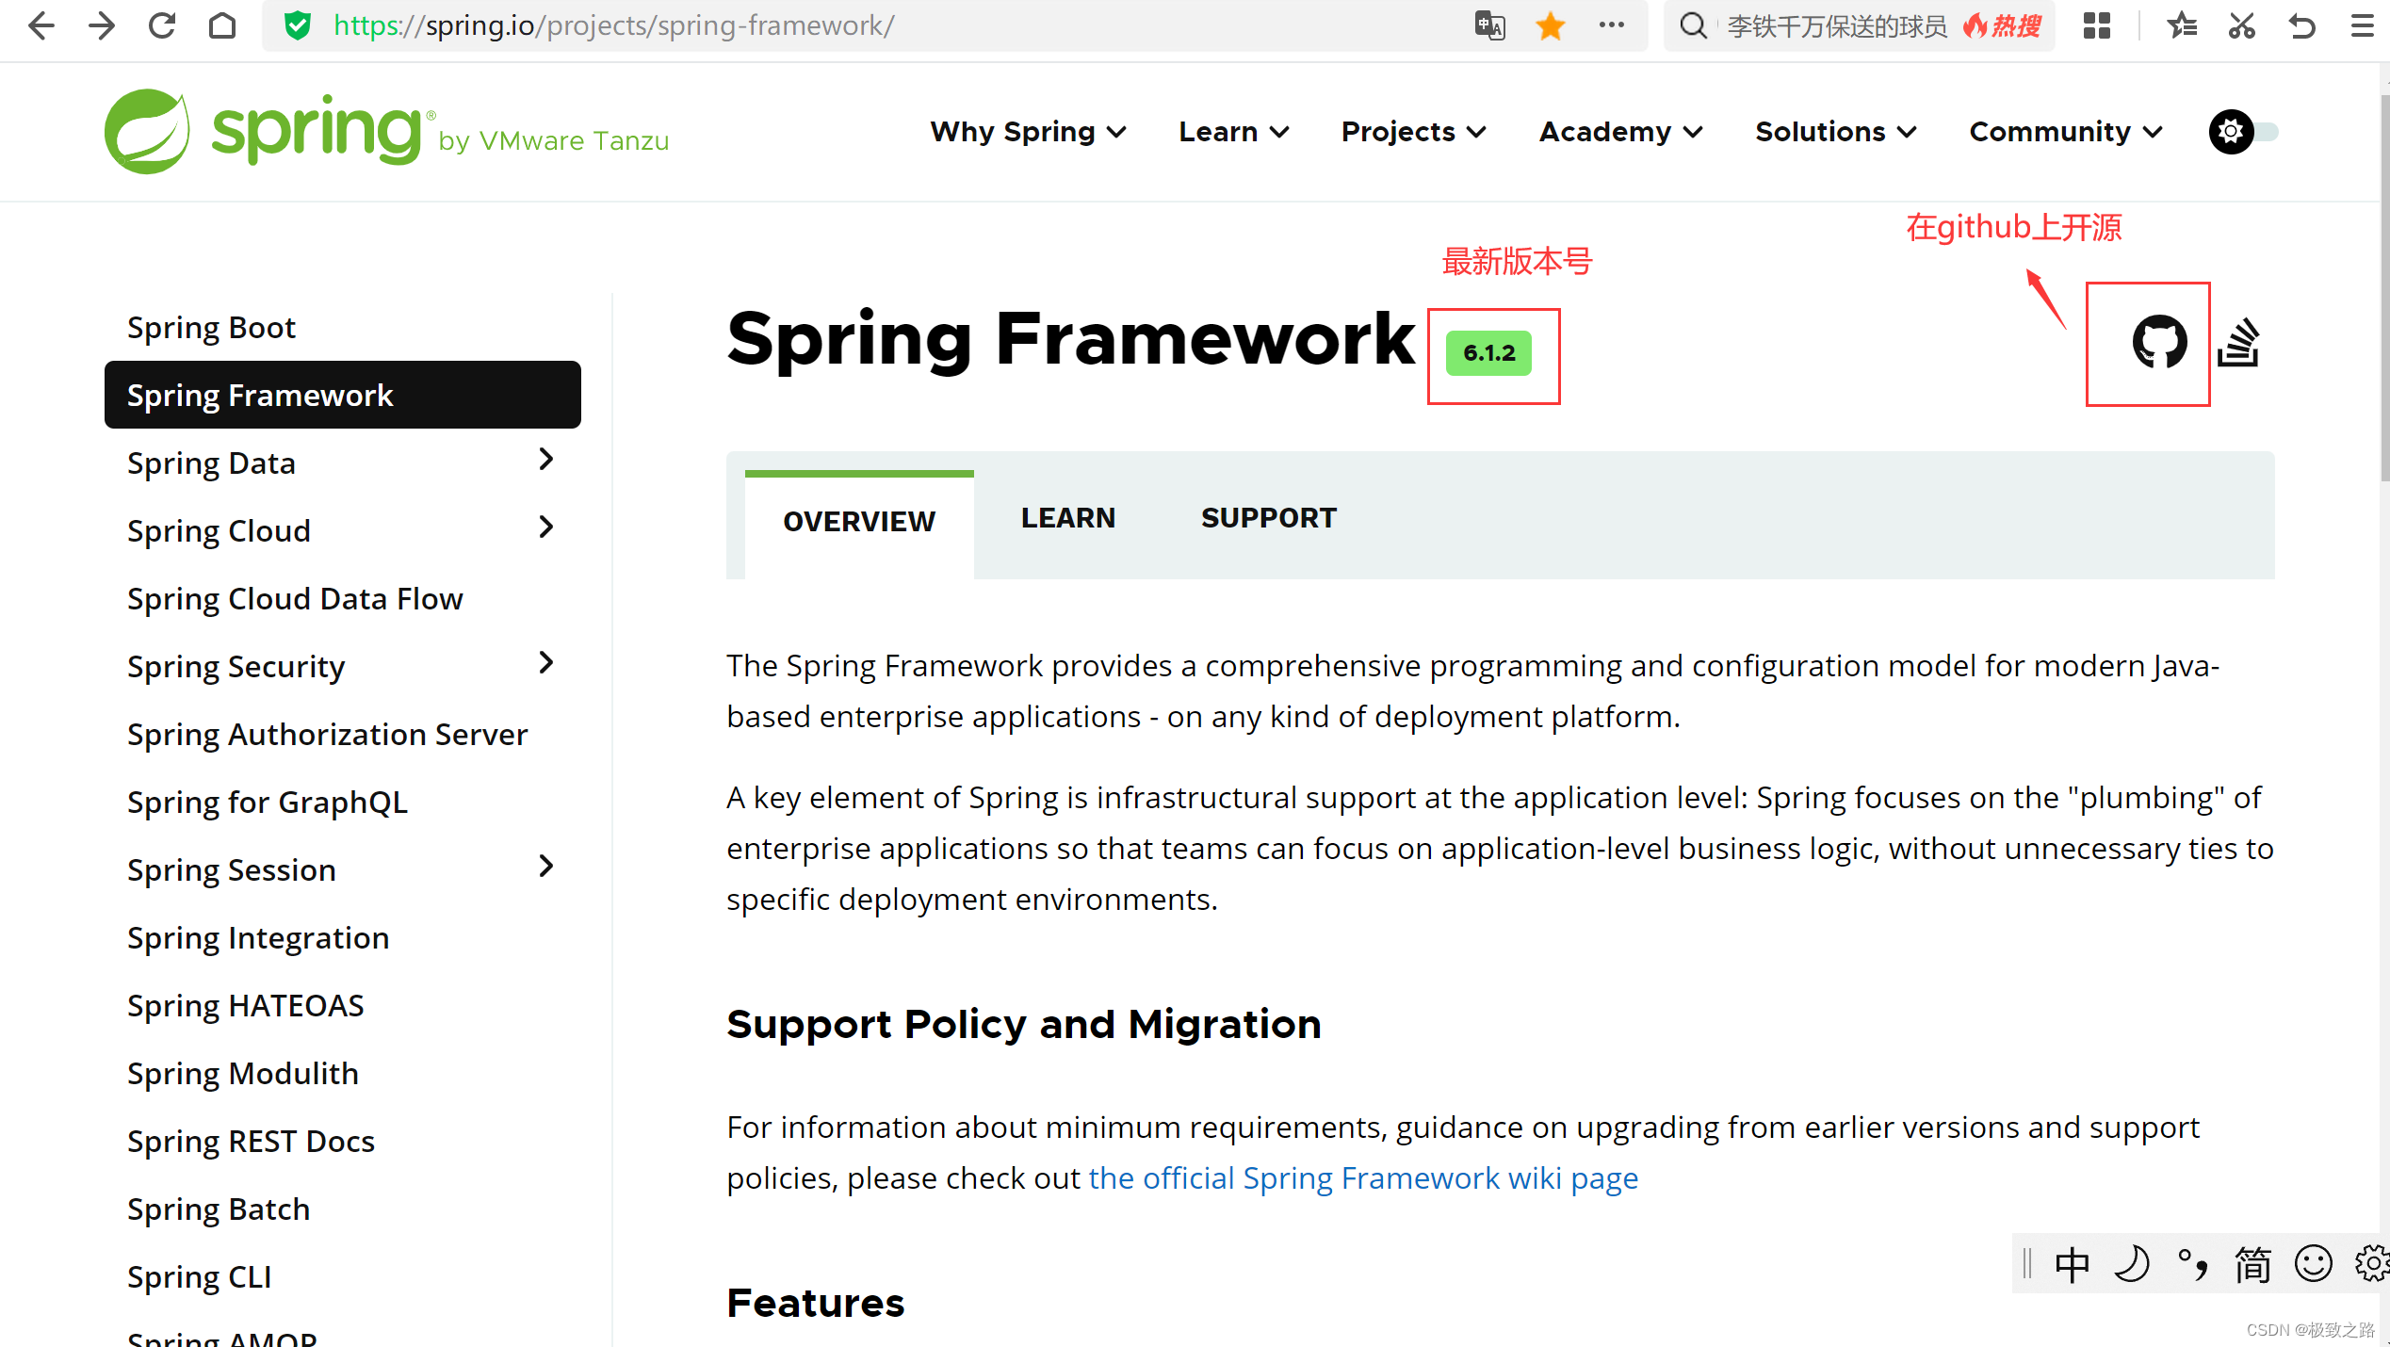Open Spring REST Docs project
Screen dimensions: 2390x1347
click(251, 1142)
